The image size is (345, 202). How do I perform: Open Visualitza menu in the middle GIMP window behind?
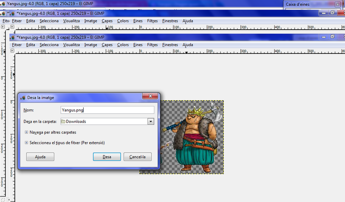point(72,21)
